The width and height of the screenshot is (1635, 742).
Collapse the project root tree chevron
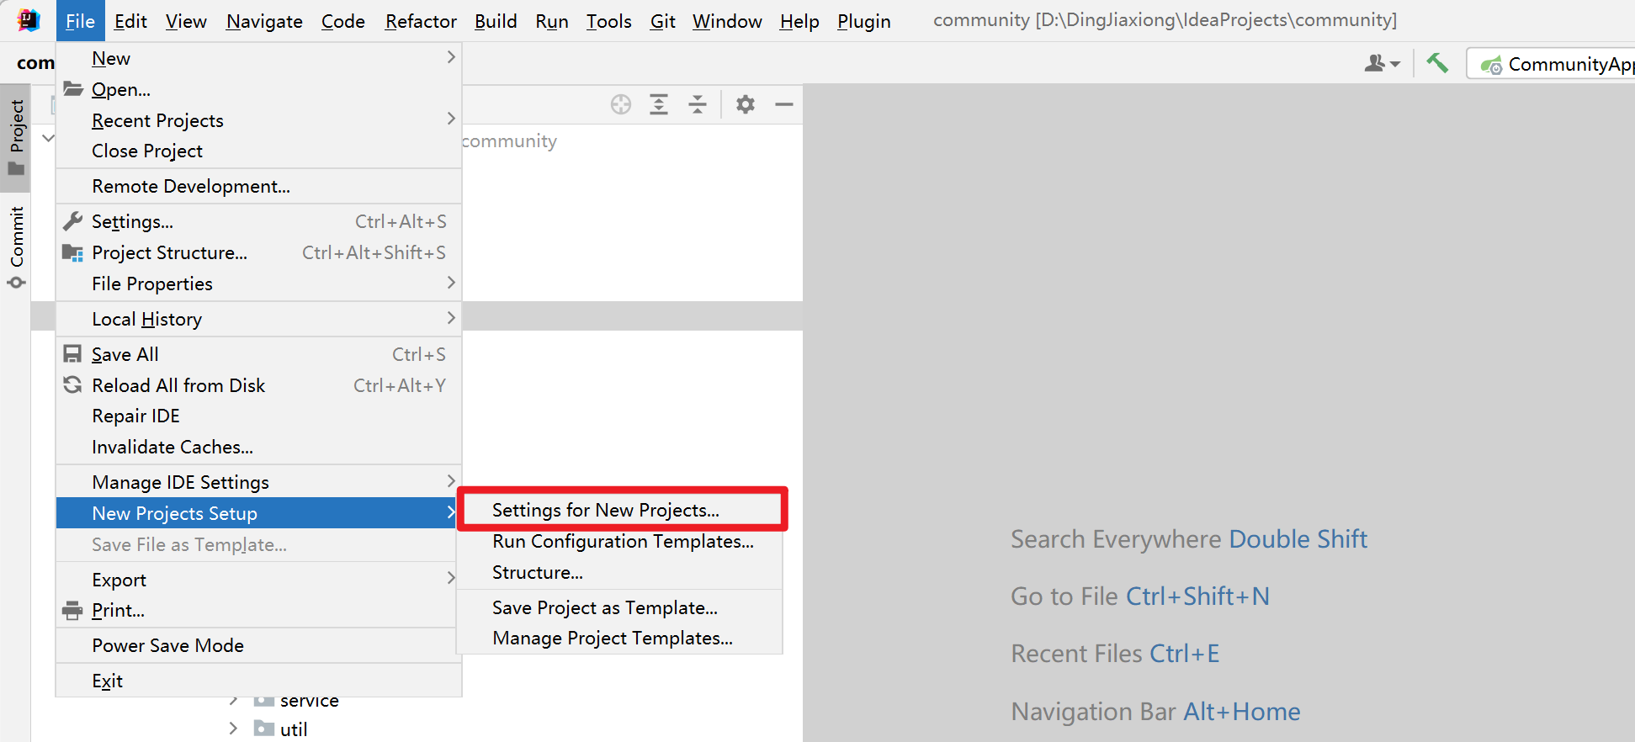coord(48,138)
